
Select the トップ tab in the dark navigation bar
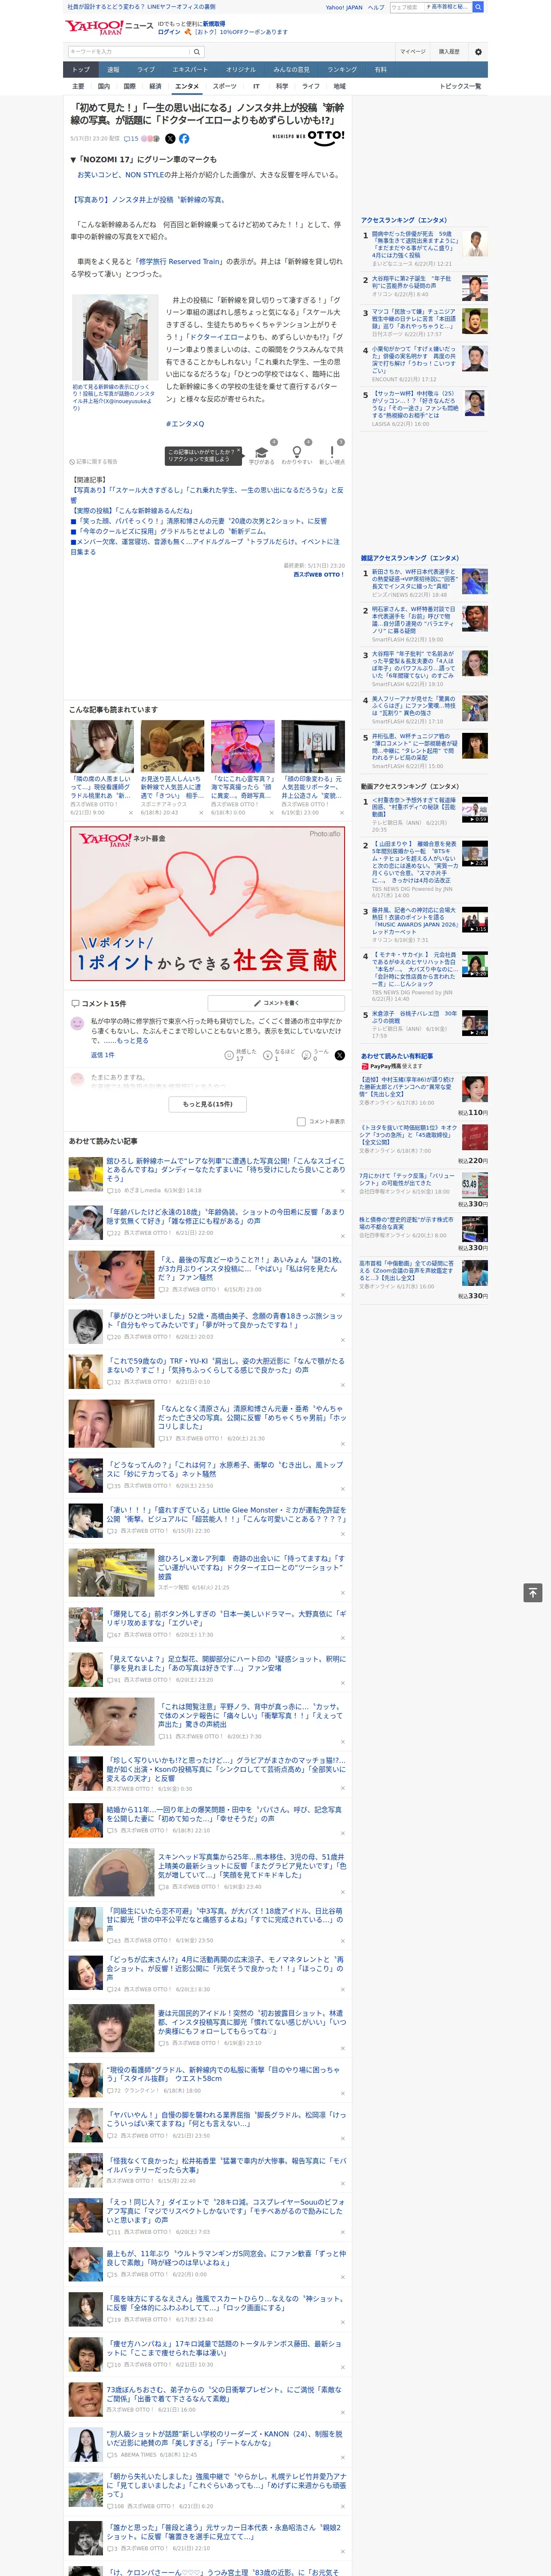(81, 70)
